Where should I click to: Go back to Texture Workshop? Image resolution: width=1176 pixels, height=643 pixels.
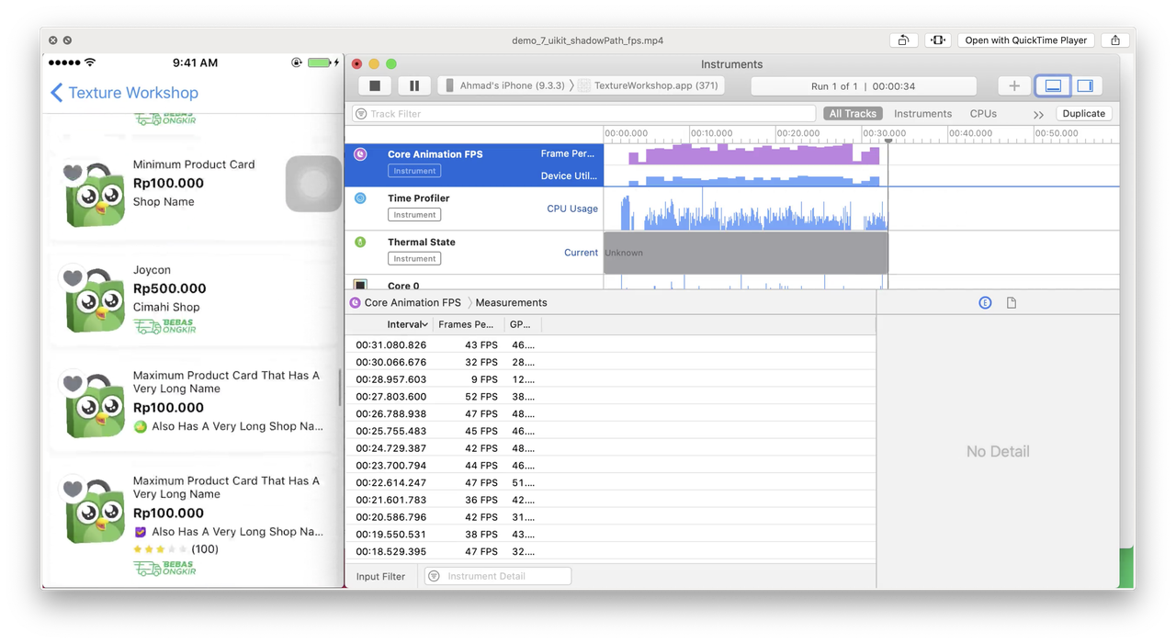point(124,93)
